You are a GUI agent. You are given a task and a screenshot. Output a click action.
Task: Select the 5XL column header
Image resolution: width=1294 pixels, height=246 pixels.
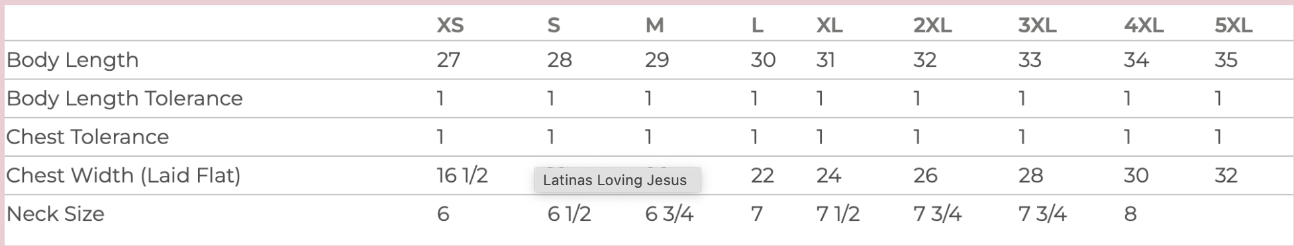click(x=1234, y=25)
